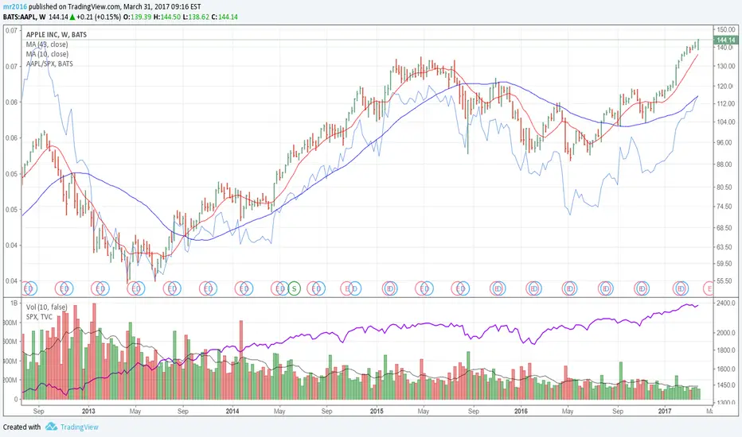Select the Vol (10, false) legend entry
Image resolution: width=742 pixels, height=437 pixels.
coord(46,307)
